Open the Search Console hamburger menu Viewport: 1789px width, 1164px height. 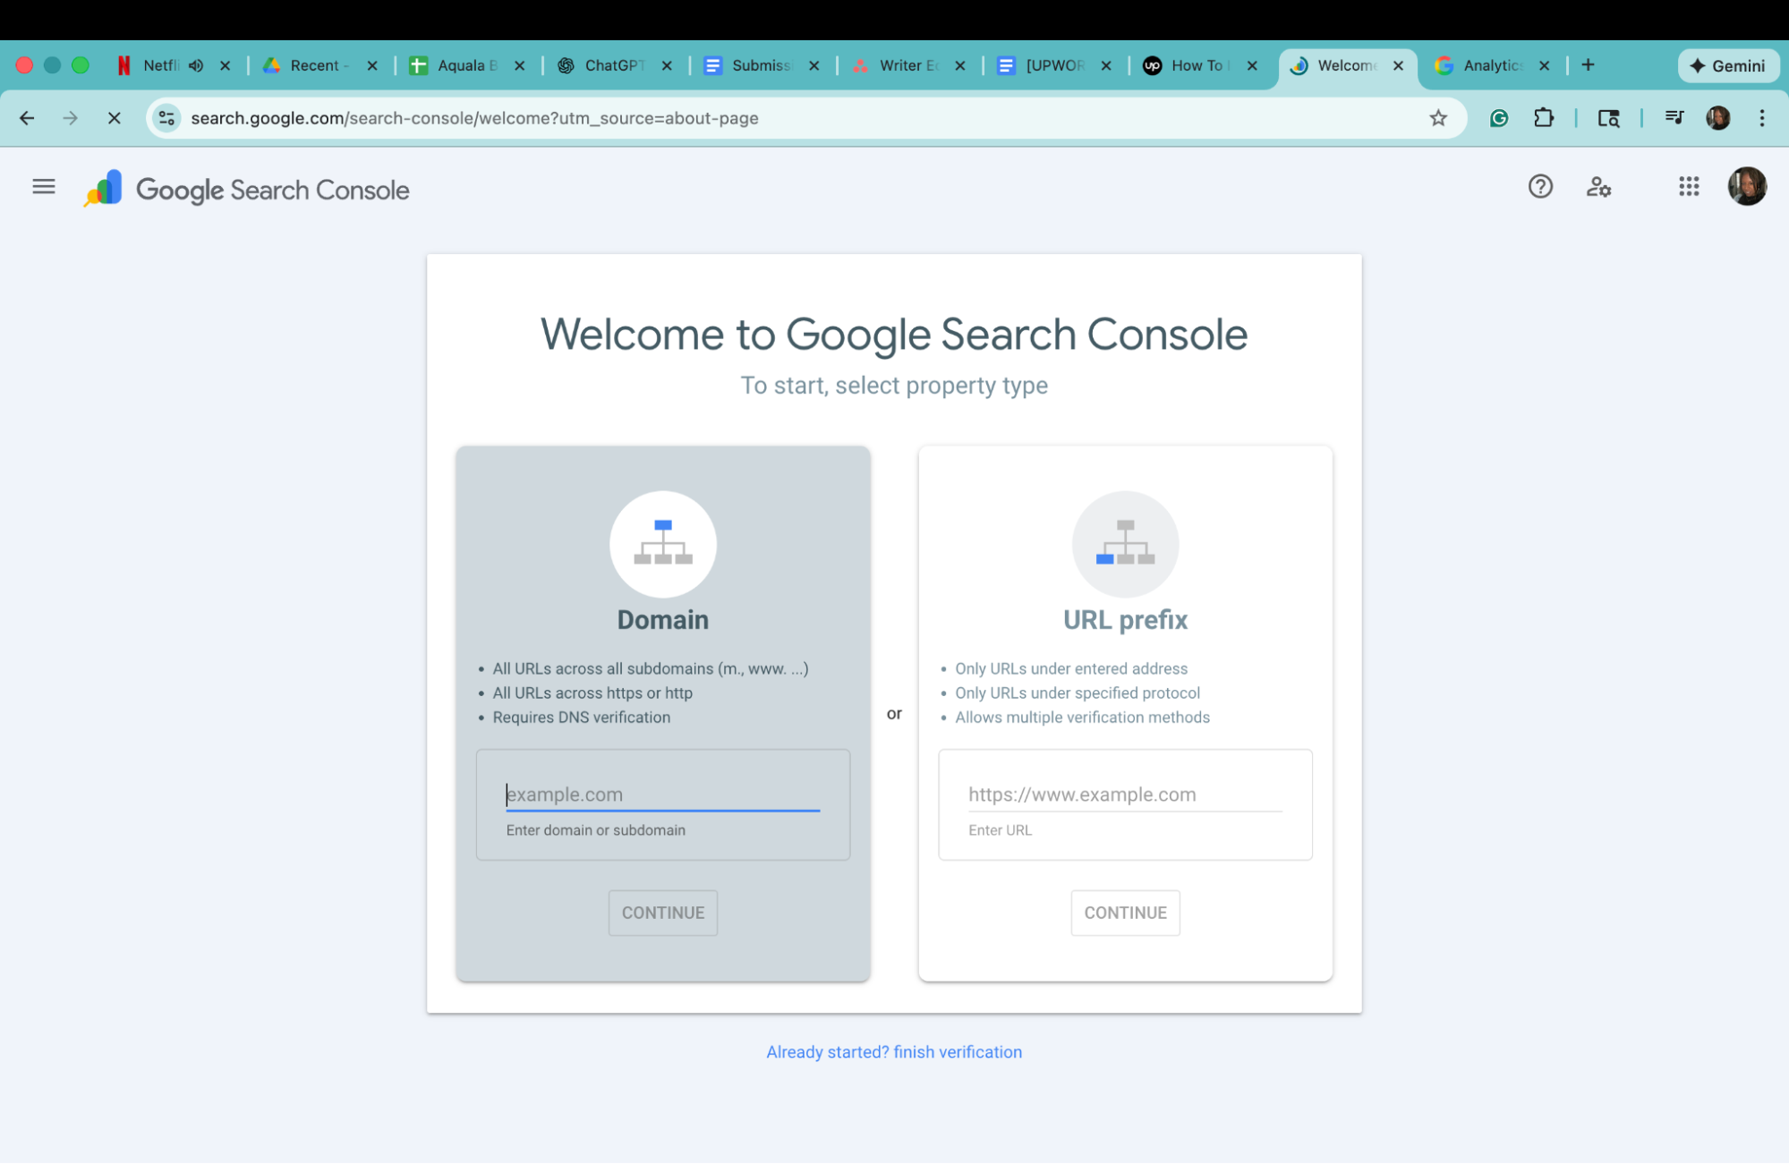[43, 187]
